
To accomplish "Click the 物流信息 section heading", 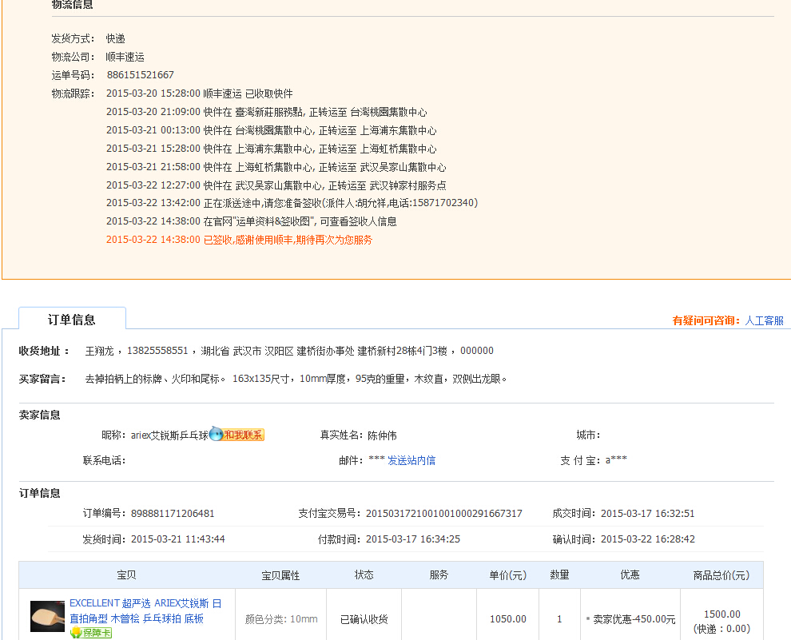I will click(72, 5).
